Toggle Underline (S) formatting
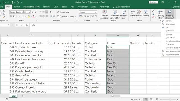This screenshot has height=101, width=180. 17,16
